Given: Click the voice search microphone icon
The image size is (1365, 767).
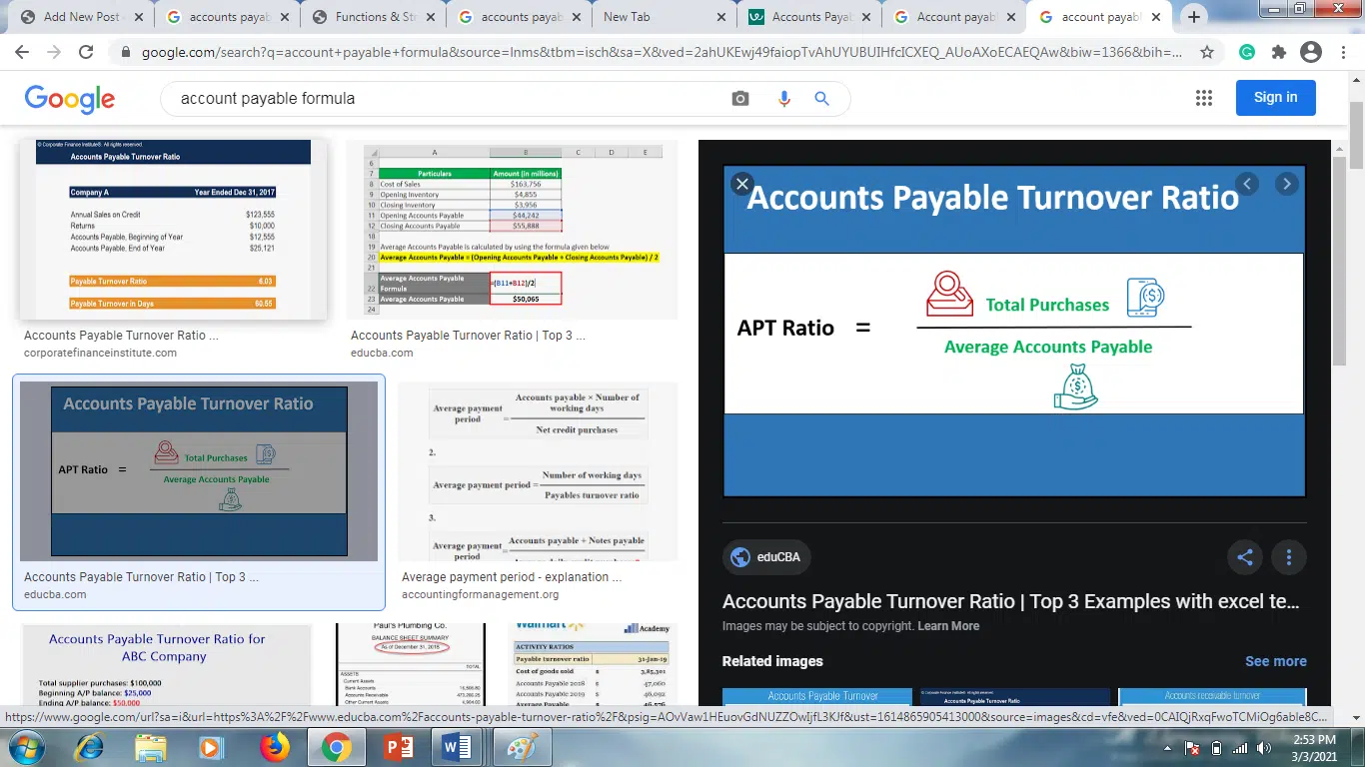Looking at the screenshot, I should 783,98.
